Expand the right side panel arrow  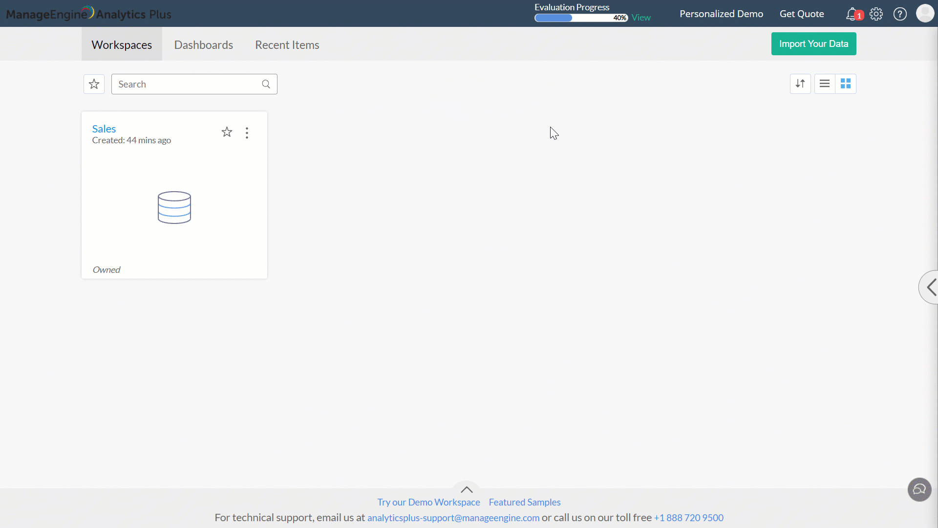(930, 287)
